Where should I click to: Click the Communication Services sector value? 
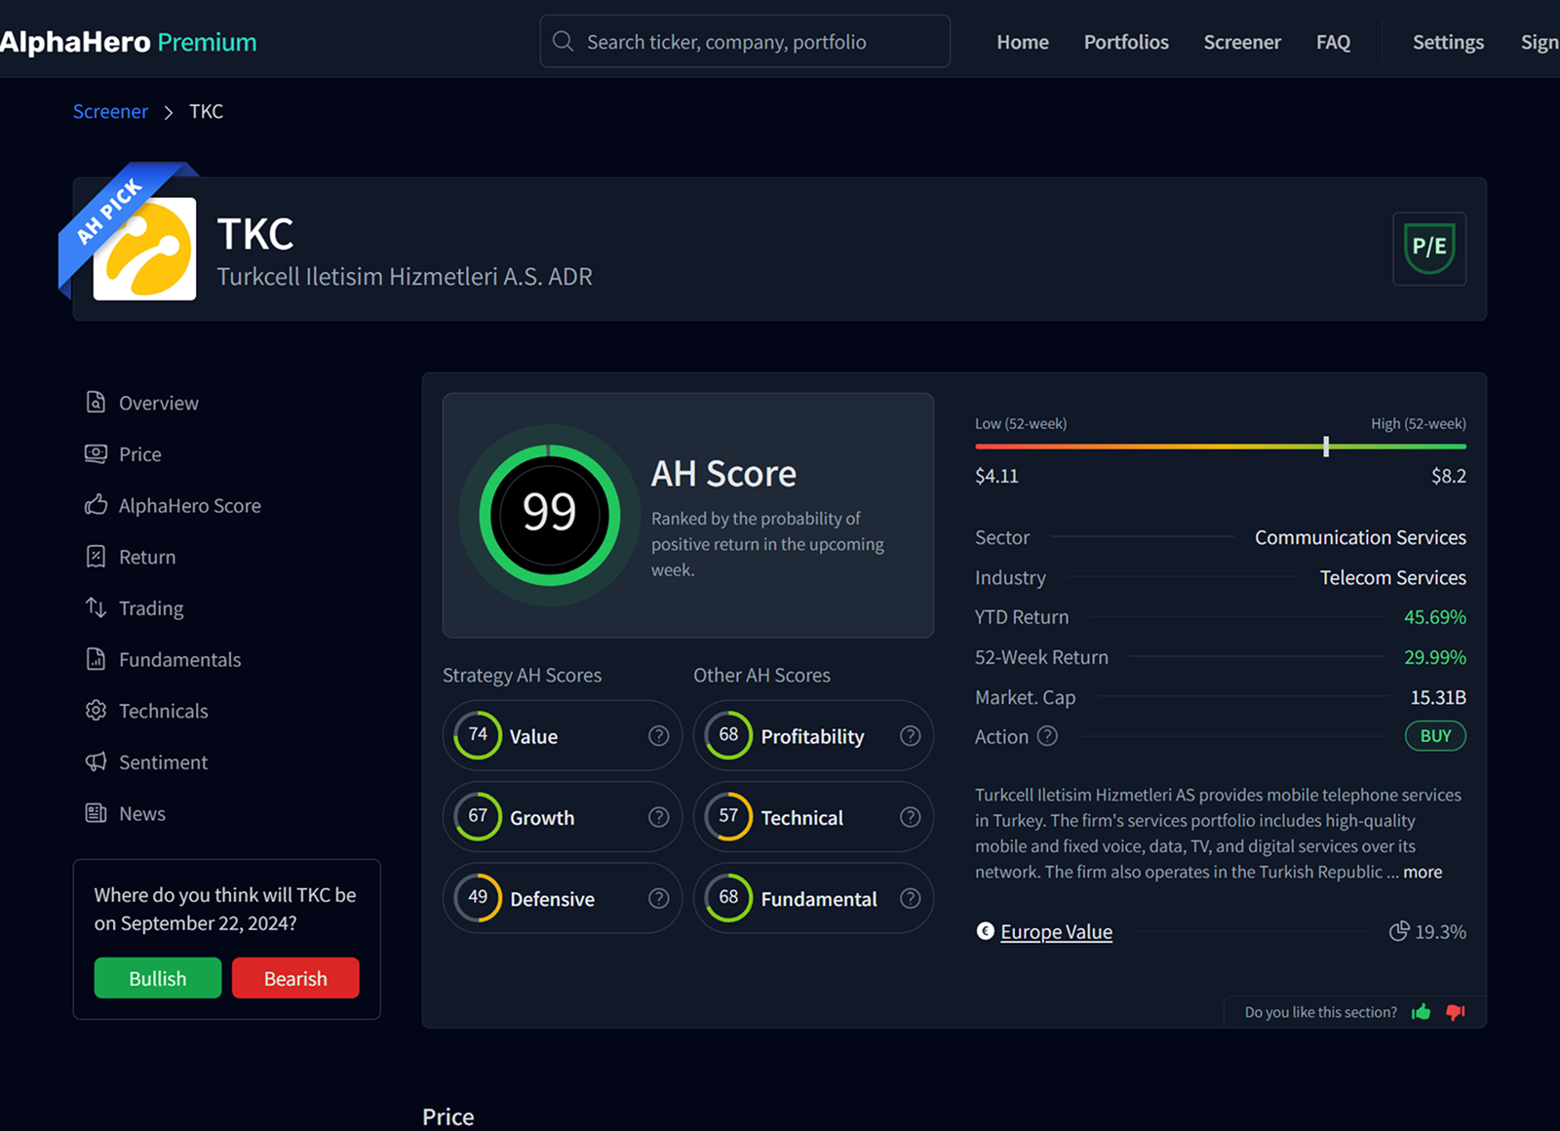1360,537
